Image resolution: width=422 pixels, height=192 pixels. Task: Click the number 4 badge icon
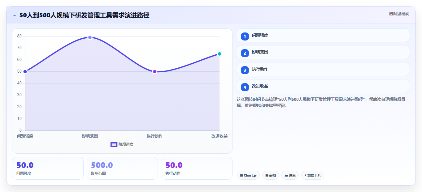245,87
